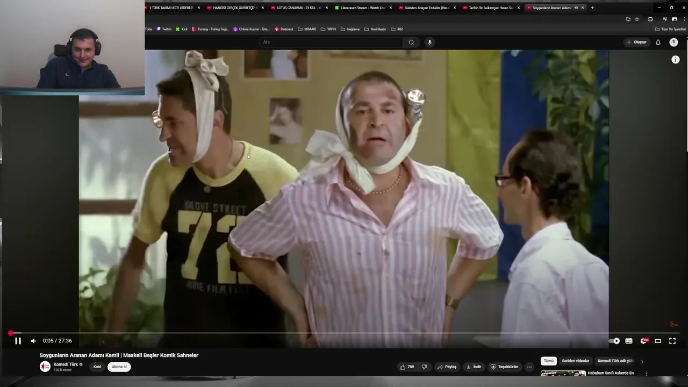Expand the bağlama bookmarks folder
This screenshot has width=688, height=387.
[350, 29]
